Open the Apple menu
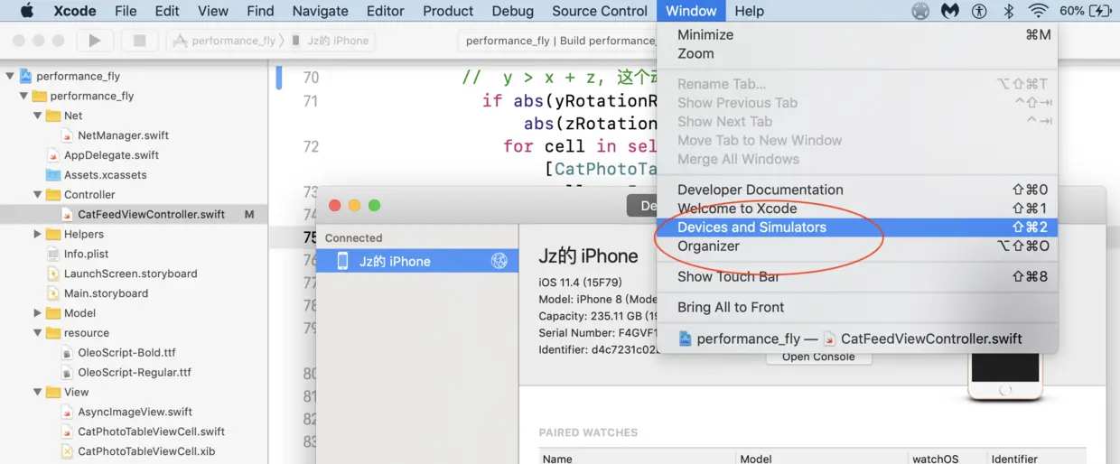Image resolution: width=1120 pixels, height=464 pixels. pyautogui.click(x=26, y=11)
